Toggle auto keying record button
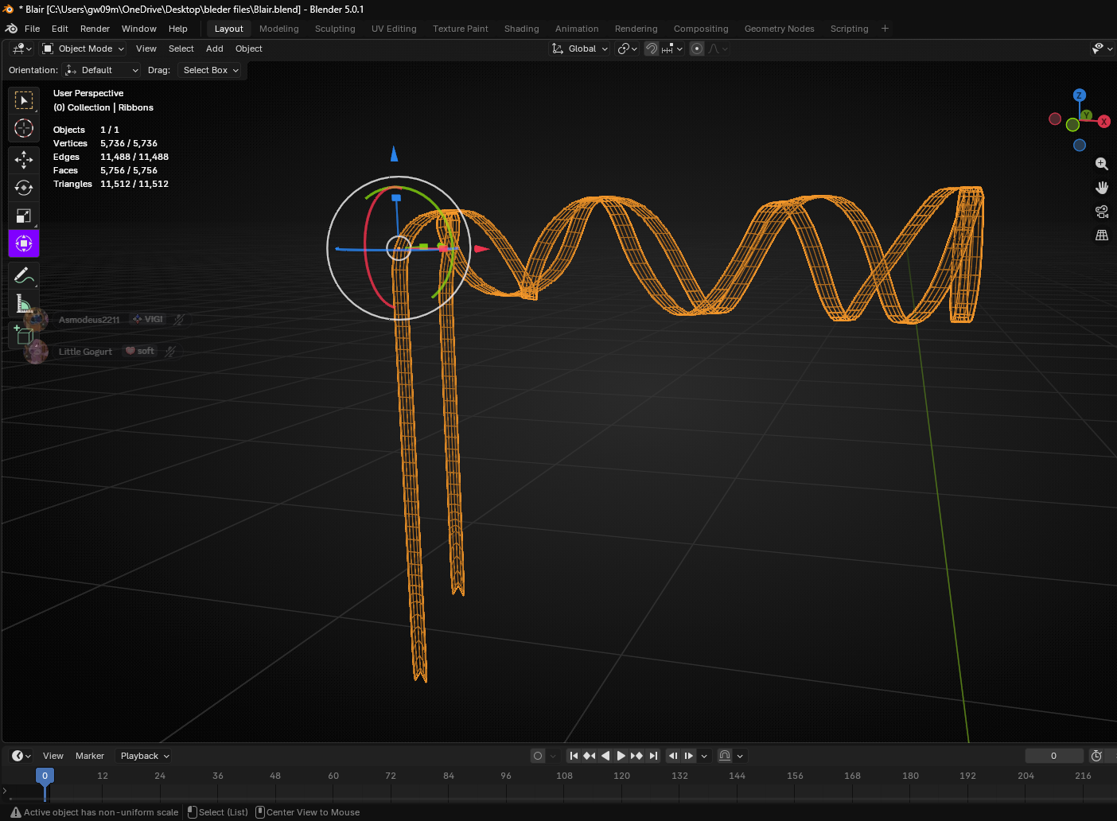 click(x=538, y=756)
